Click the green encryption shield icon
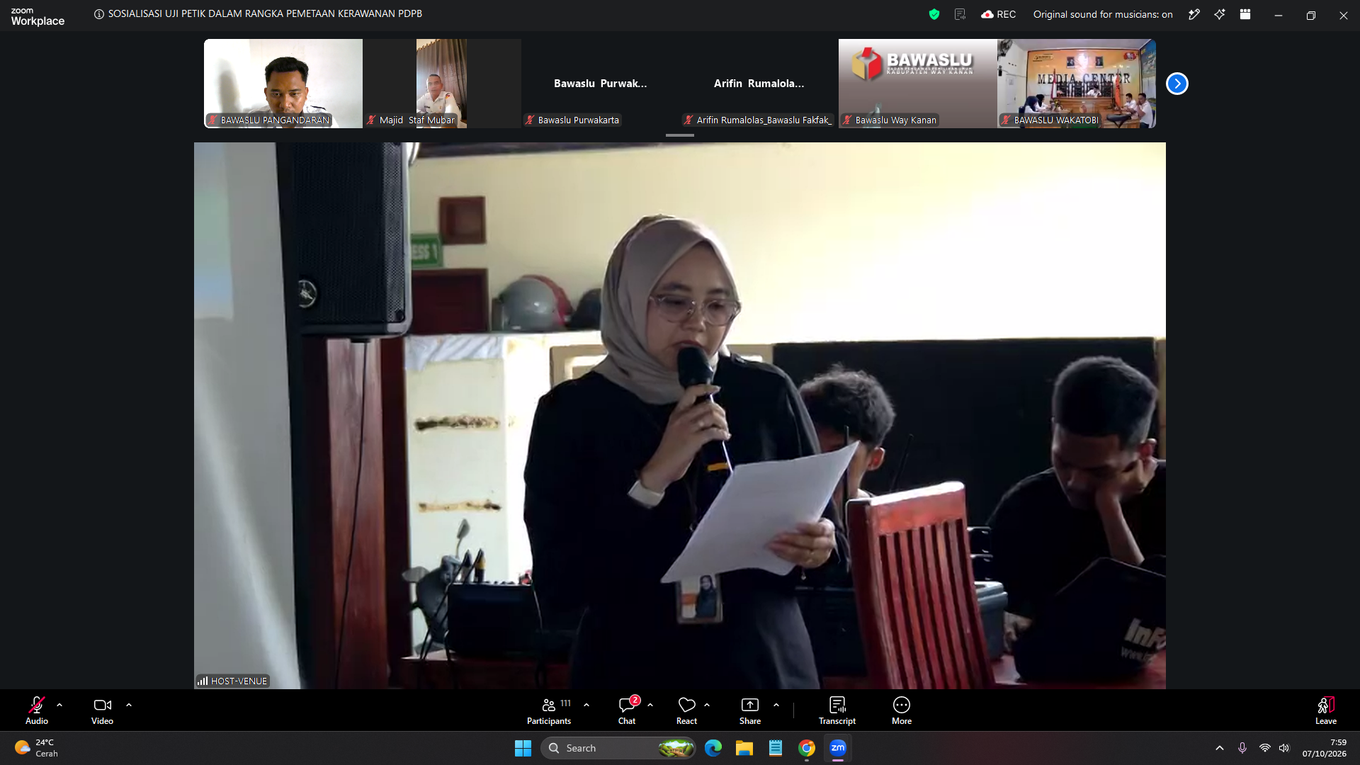 pos(934,14)
